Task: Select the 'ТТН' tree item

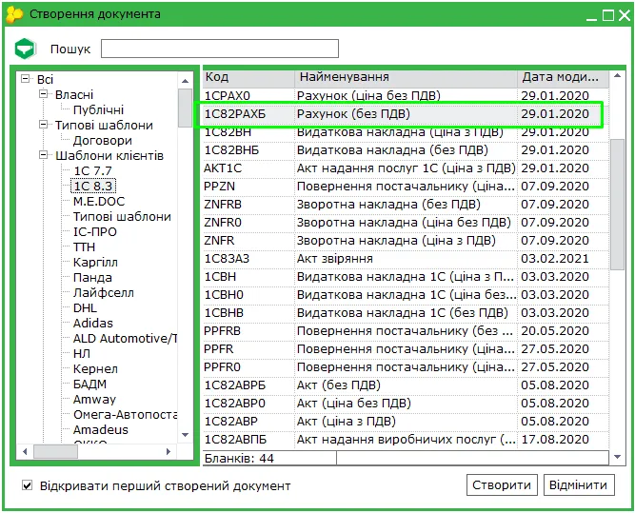Action: pos(84,247)
